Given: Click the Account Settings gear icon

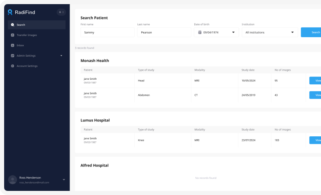Looking at the screenshot, I should click(13, 66).
